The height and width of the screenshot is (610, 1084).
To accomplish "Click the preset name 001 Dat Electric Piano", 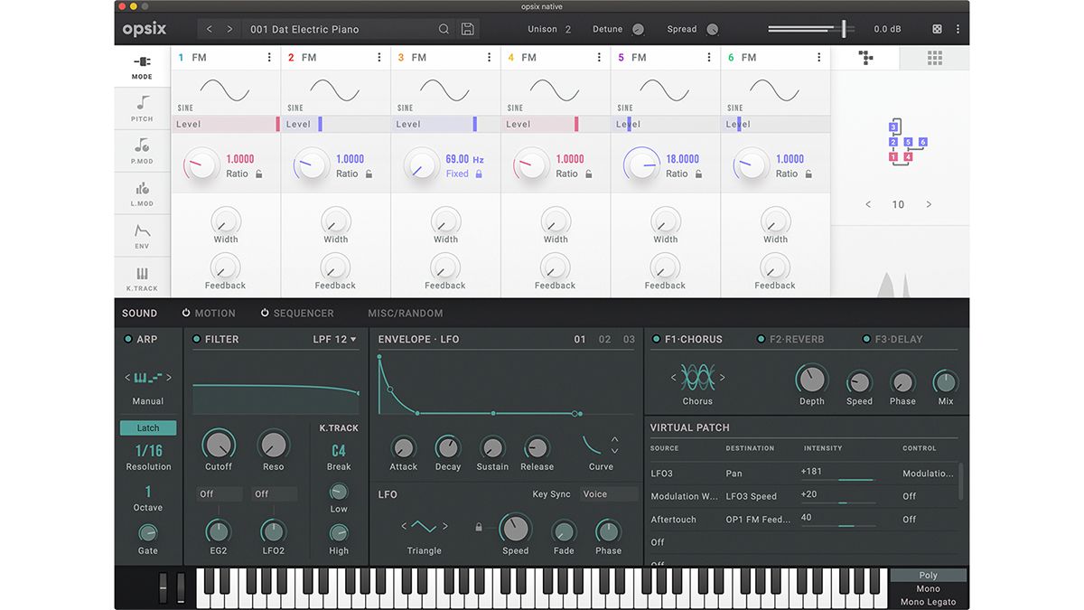I will pyautogui.click(x=304, y=29).
